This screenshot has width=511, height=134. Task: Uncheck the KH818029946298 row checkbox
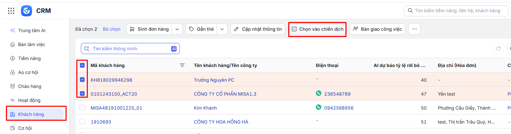coord(82,80)
